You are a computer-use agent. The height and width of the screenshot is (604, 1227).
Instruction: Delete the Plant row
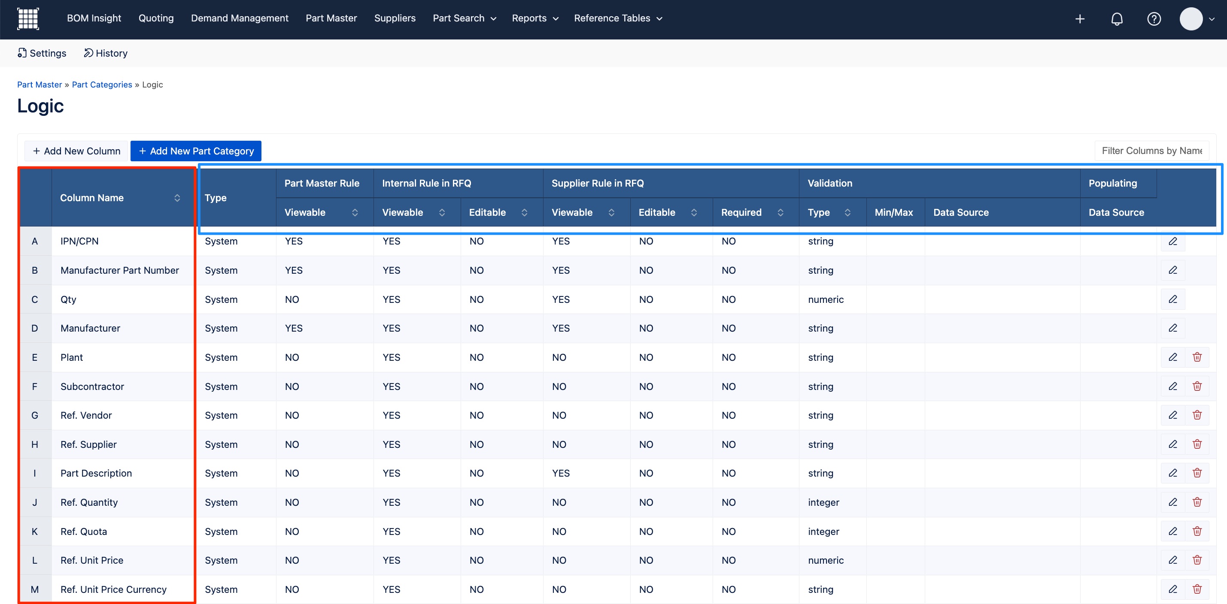click(1197, 357)
